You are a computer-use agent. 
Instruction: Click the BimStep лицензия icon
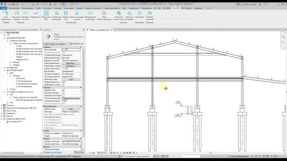click(150, 13)
